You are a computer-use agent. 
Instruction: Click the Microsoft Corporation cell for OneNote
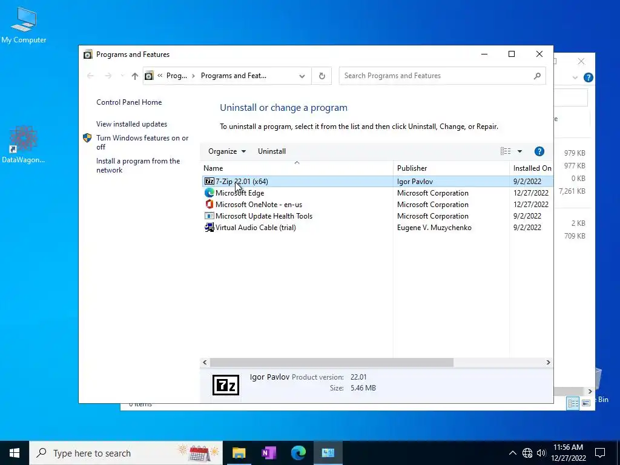click(432, 205)
